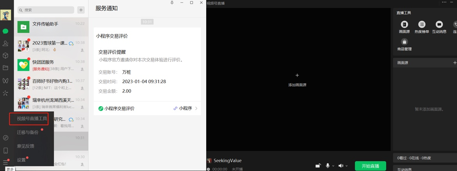Mute the speaker in live toolbar

pos(341,166)
